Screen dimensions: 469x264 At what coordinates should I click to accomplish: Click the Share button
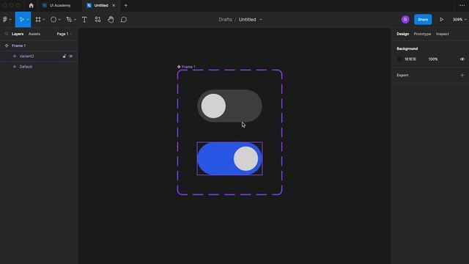[423, 20]
